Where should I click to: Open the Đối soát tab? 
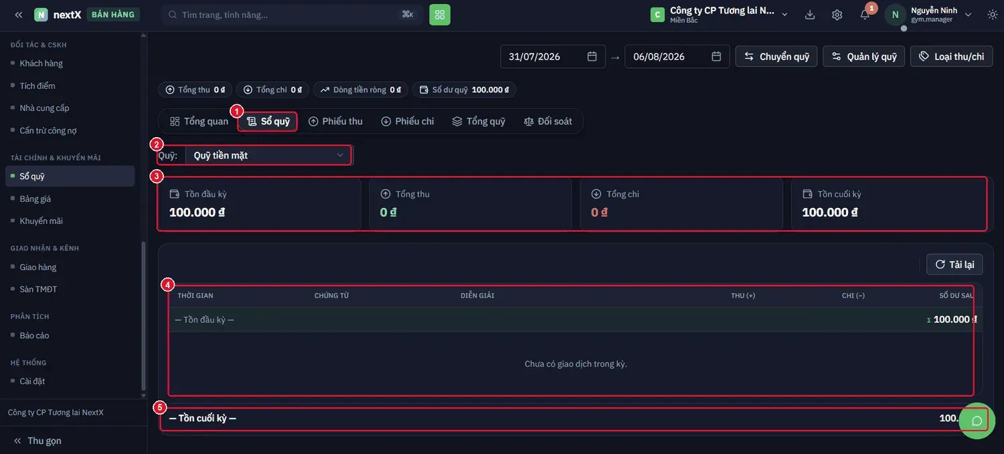548,121
